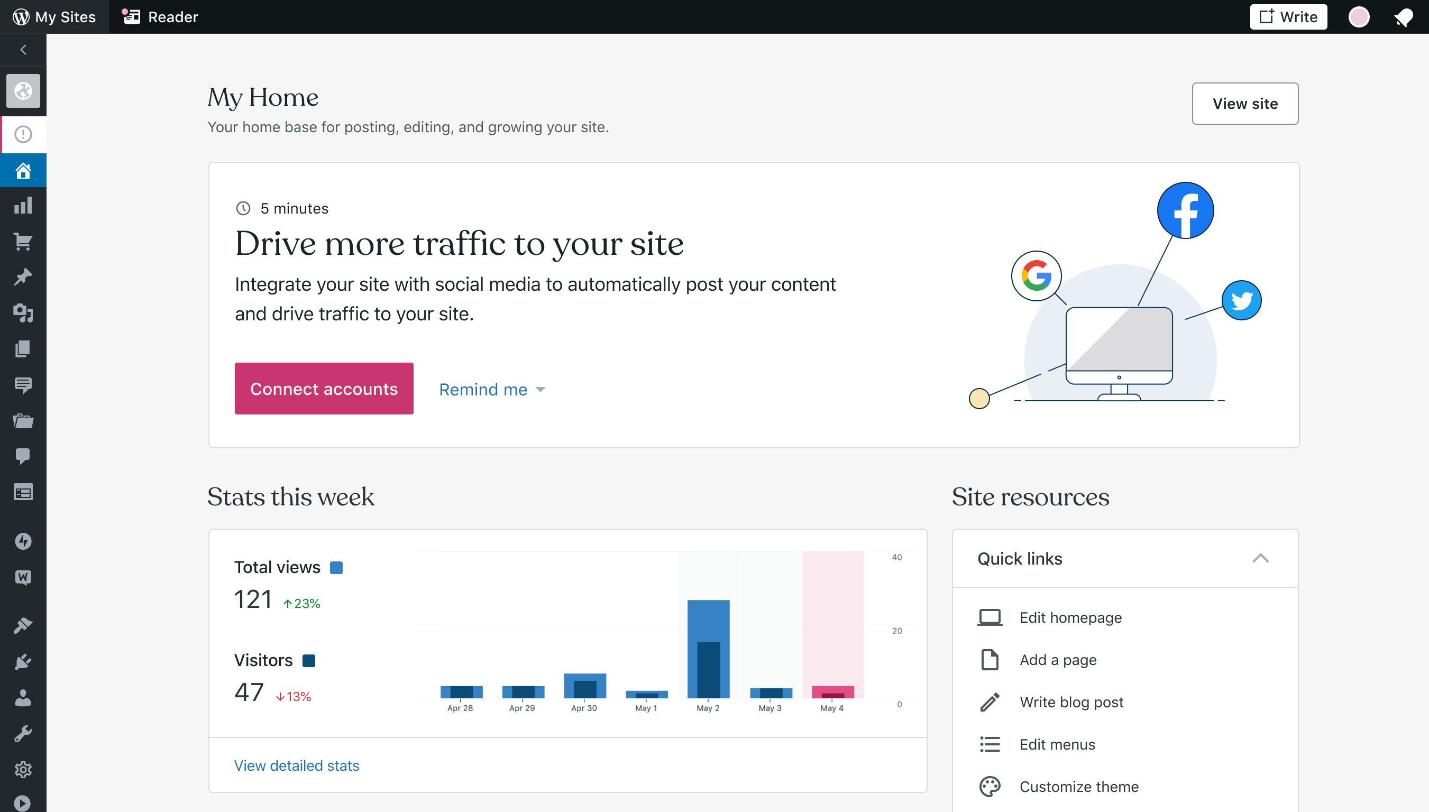
Task: Open the Remind me dropdown
Action: pyautogui.click(x=492, y=389)
